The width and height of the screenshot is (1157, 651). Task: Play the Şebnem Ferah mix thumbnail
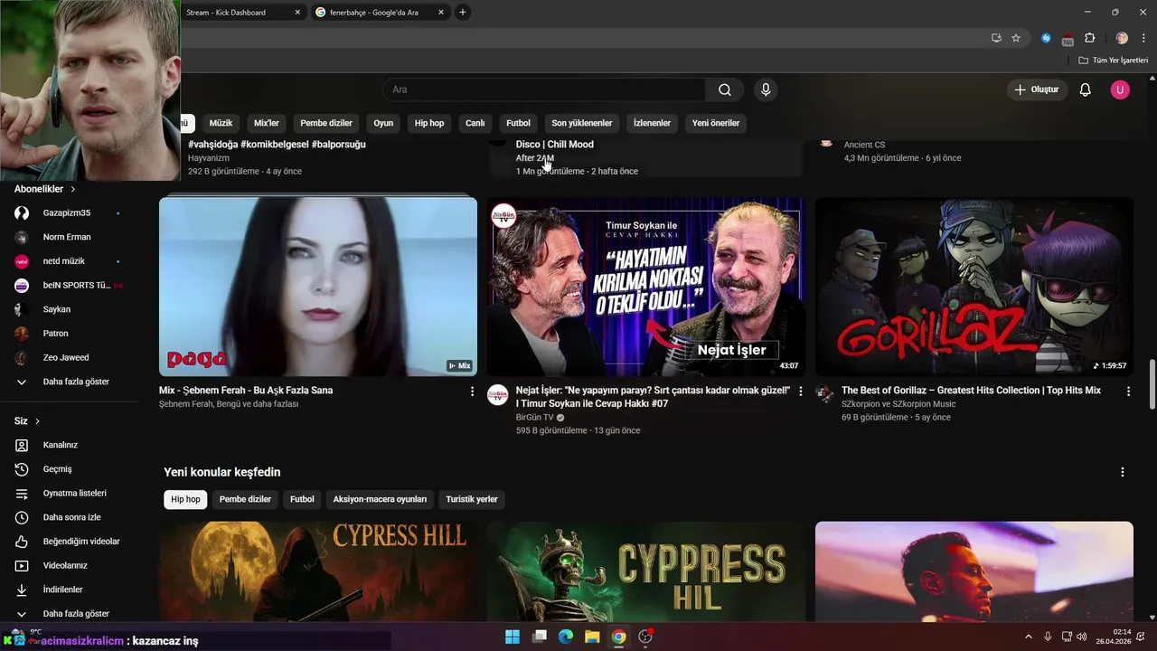[318, 287]
